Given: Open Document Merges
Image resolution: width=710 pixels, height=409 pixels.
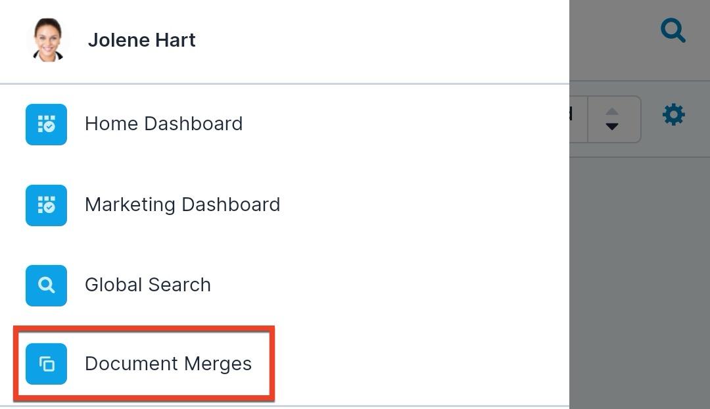Looking at the screenshot, I should [168, 364].
